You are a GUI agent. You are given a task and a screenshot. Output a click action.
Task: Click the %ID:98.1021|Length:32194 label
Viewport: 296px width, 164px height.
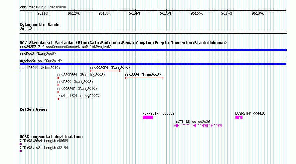tap(44, 148)
